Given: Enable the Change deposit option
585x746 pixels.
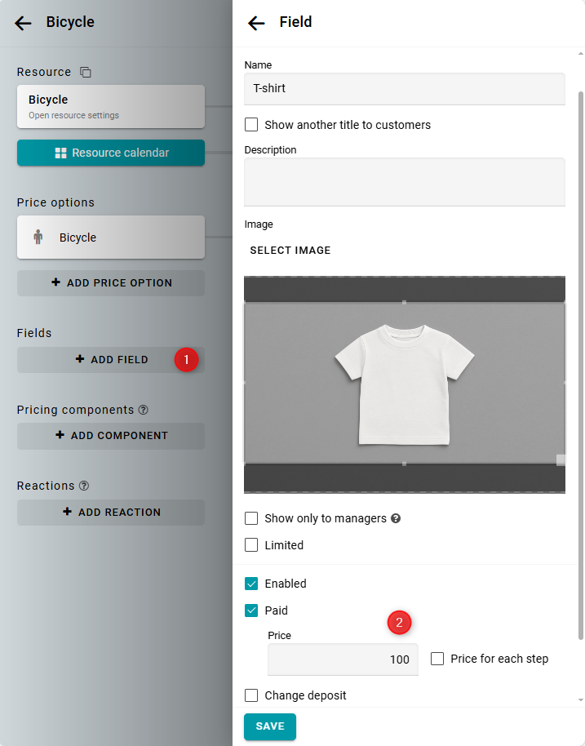Looking at the screenshot, I should tap(251, 695).
